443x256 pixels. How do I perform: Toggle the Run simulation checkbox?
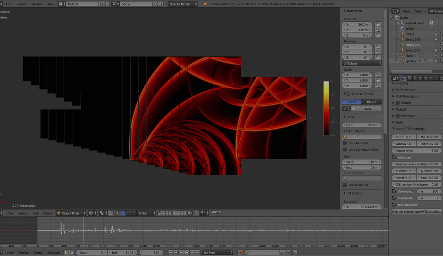tap(394, 205)
